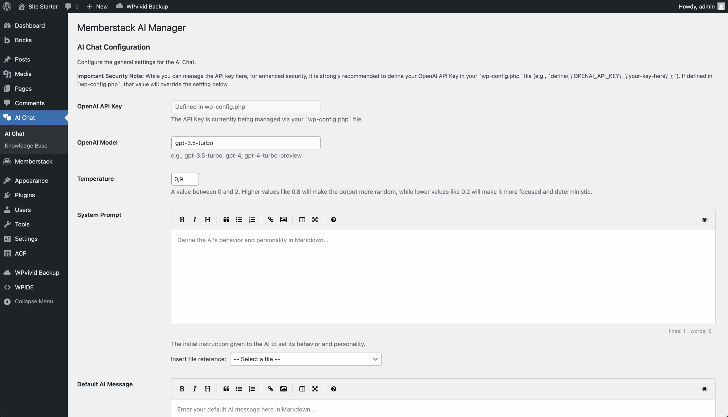Viewport: 728px width, 417px height.
Task: Insert quote in System Prompt editor
Action: click(226, 220)
